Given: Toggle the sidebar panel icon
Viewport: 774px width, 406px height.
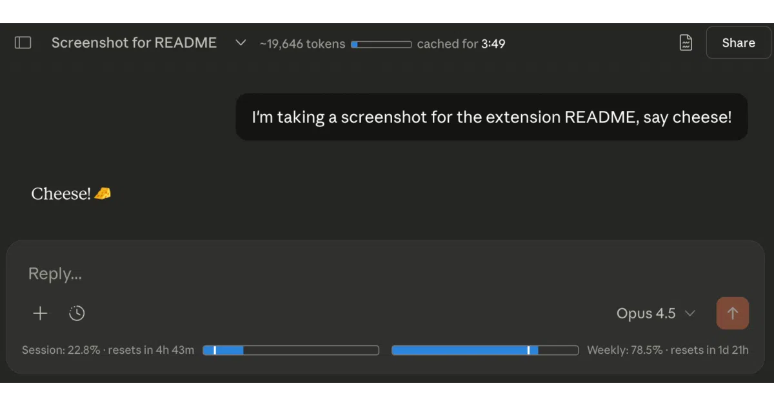Looking at the screenshot, I should pyautogui.click(x=23, y=43).
